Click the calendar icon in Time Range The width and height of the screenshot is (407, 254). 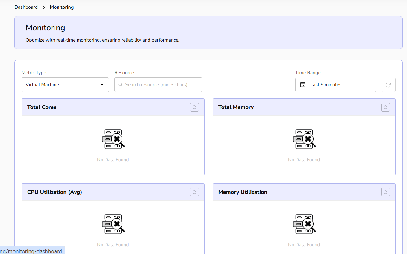click(303, 85)
